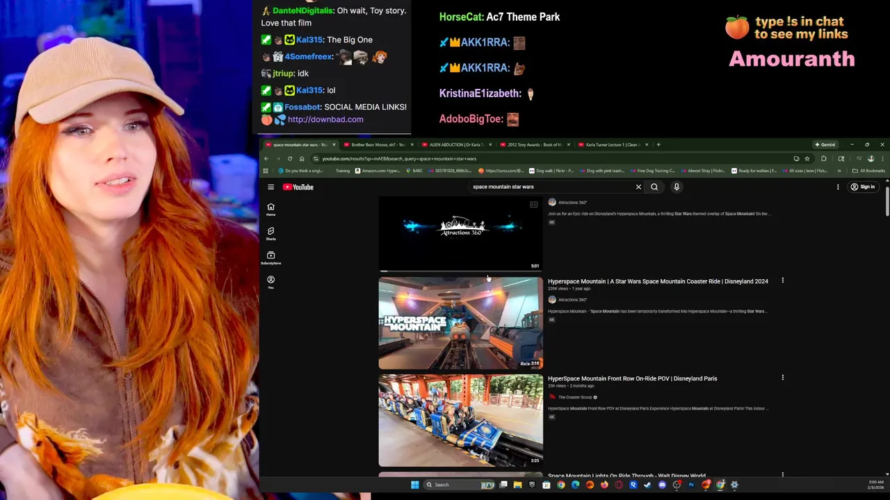Open Shorts in the YouTube sidebar
Viewport: 890px width, 500px height.
[x=270, y=233]
